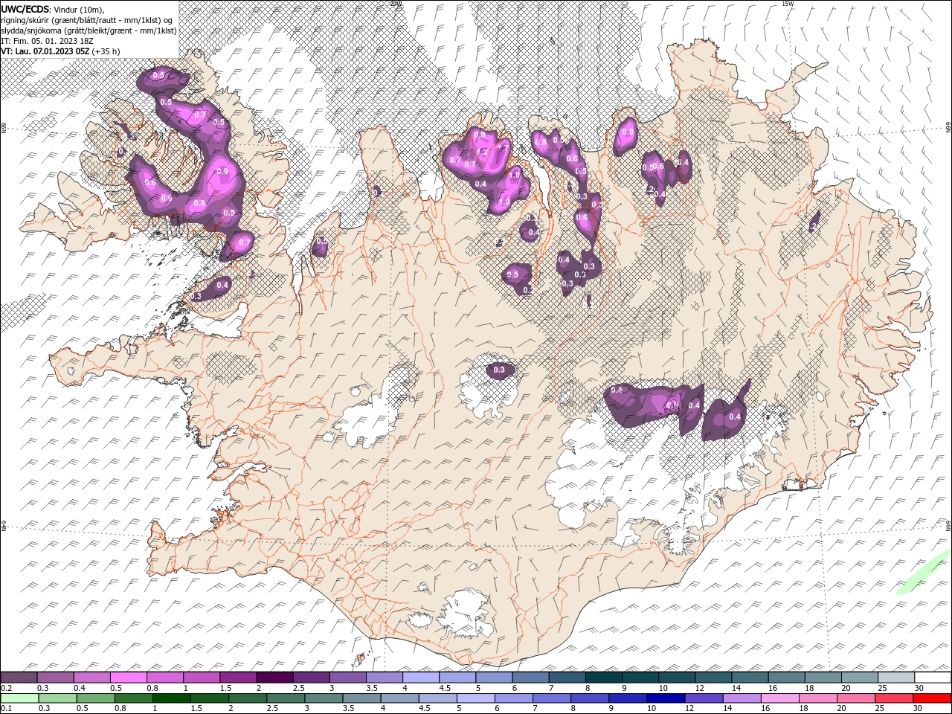Select the white swatch labeled 30 in snow scale

(x=933, y=678)
